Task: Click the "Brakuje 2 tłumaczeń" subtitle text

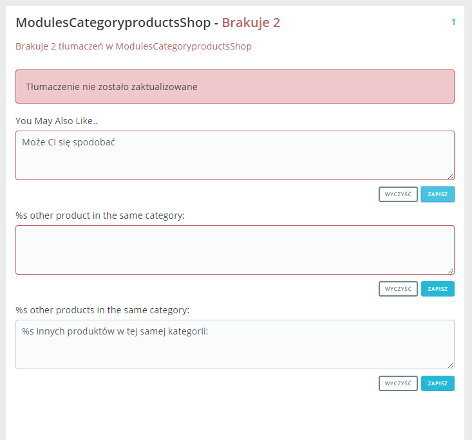Action: coord(133,46)
